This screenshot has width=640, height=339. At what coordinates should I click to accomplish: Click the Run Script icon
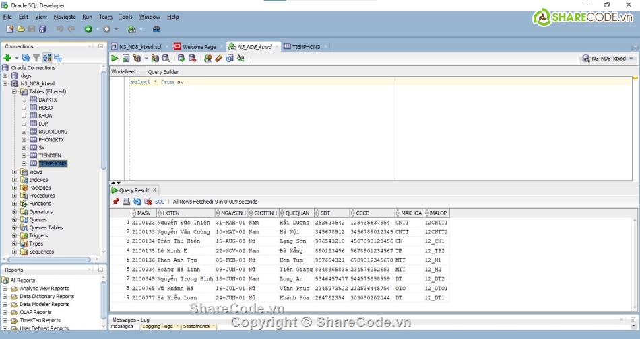coord(126,59)
